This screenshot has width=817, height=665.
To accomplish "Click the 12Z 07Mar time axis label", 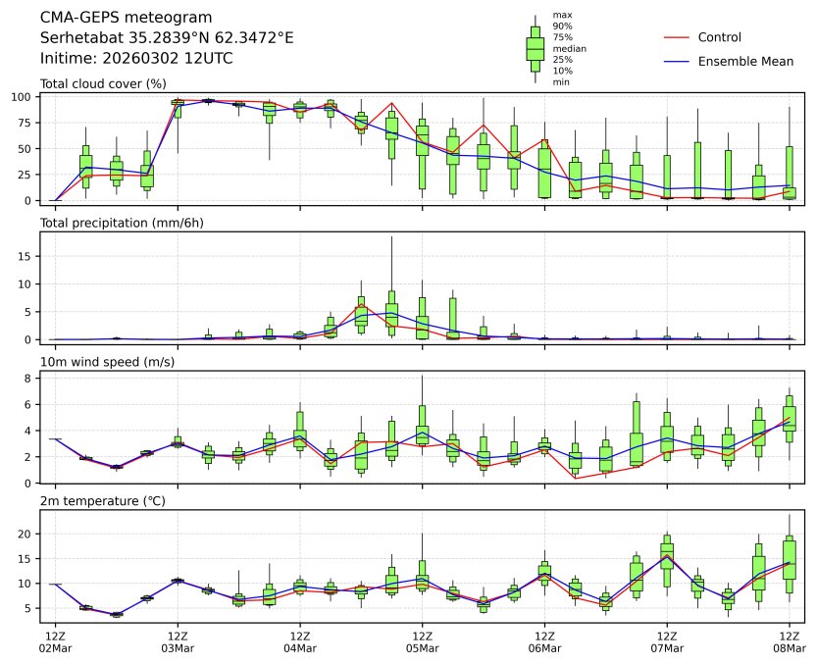I will coord(667,641).
